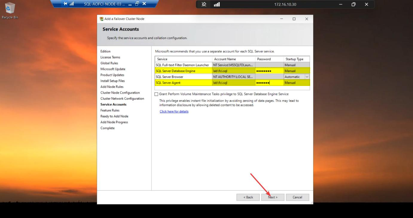Viewport: 413px width, 218px height.
Task: Select the Install Setup Files step
Action: click(112, 81)
